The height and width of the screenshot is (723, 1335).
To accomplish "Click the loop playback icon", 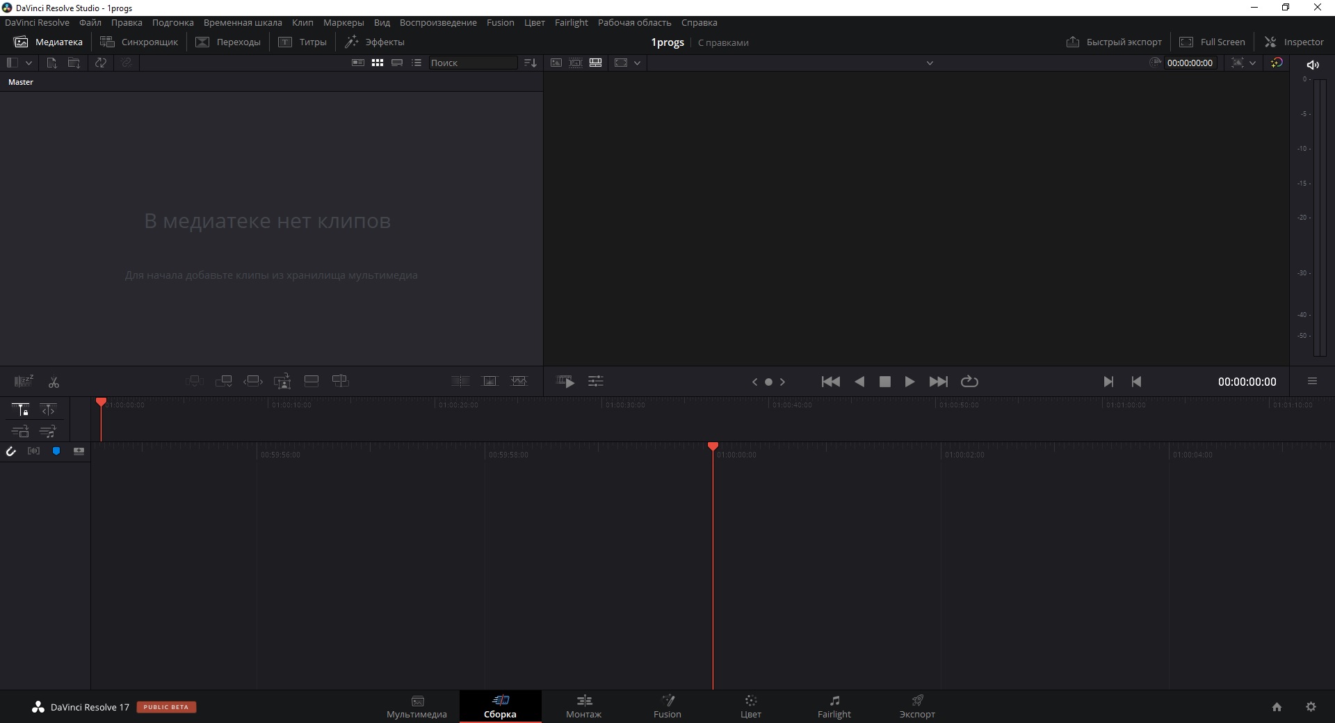I will click(x=970, y=382).
